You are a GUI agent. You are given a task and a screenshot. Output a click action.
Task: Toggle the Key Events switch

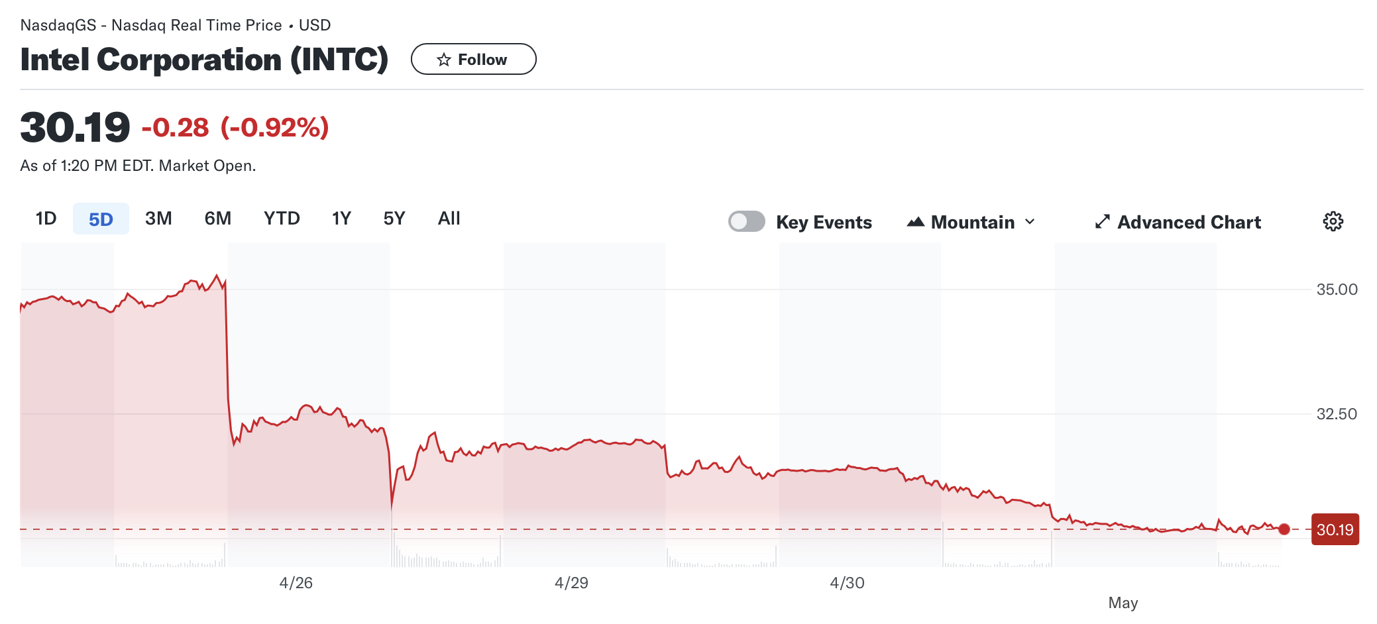click(746, 221)
